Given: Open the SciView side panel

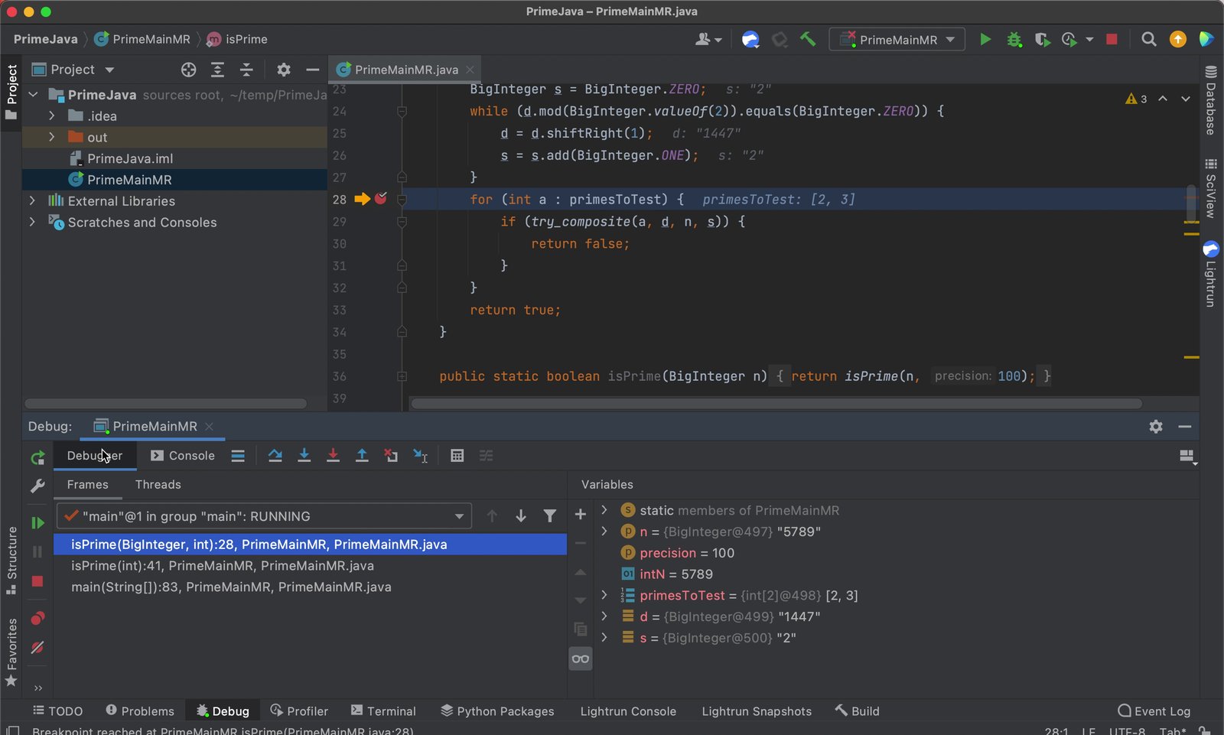Looking at the screenshot, I should point(1210,188).
